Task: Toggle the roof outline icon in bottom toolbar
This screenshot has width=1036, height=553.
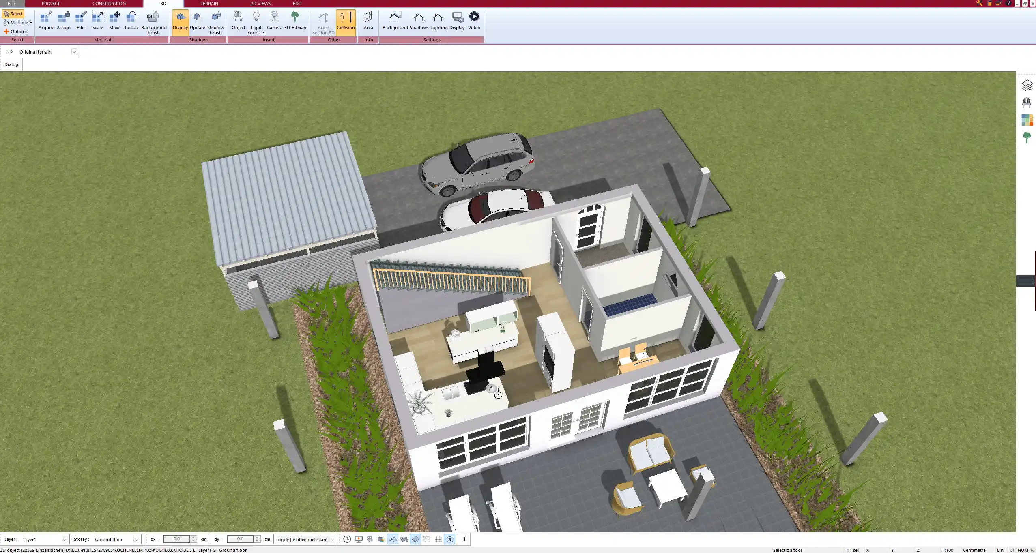Action: pyautogui.click(x=393, y=539)
